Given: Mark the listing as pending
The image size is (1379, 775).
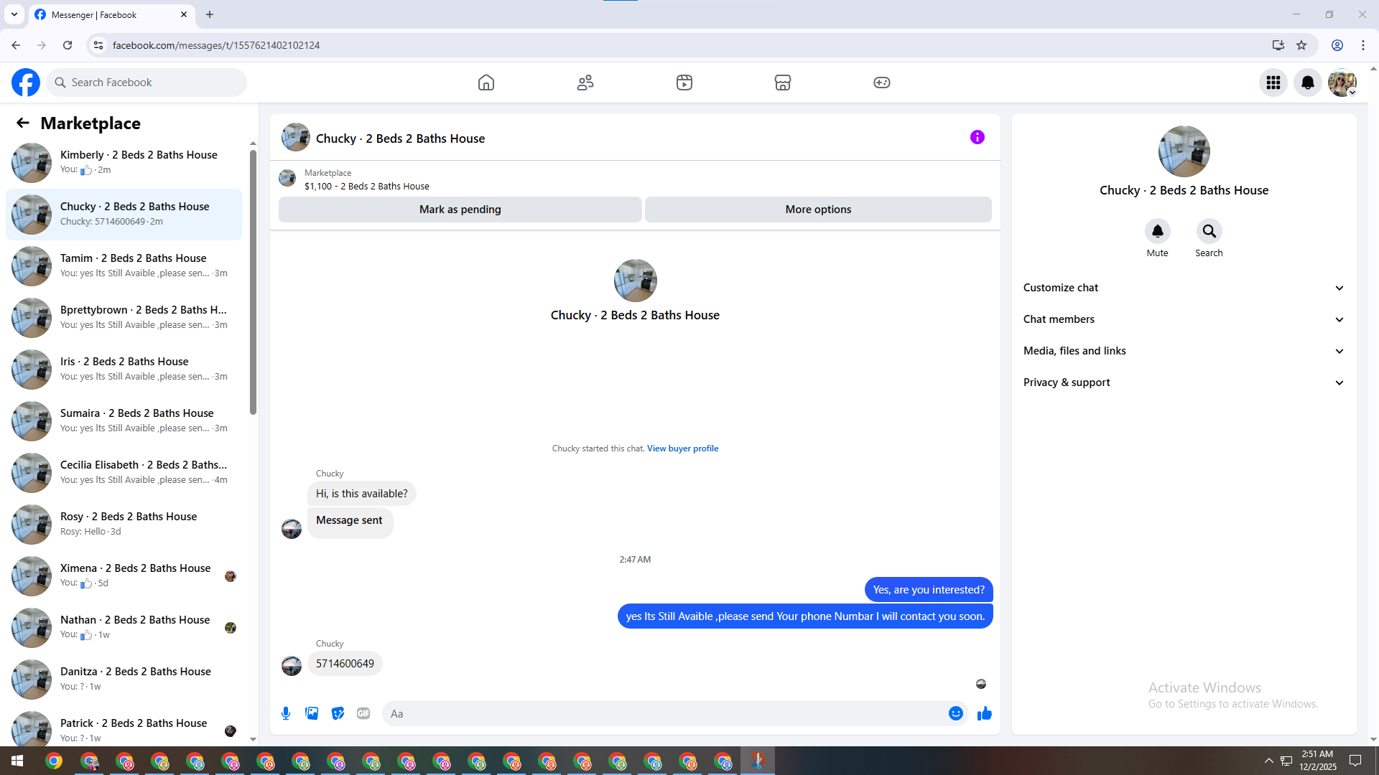Looking at the screenshot, I should point(460,210).
